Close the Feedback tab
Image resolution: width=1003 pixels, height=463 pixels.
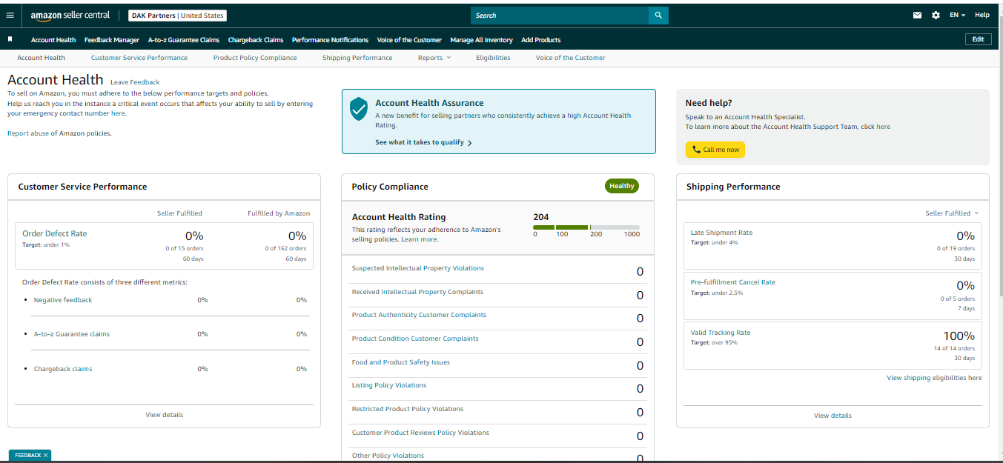[45, 456]
